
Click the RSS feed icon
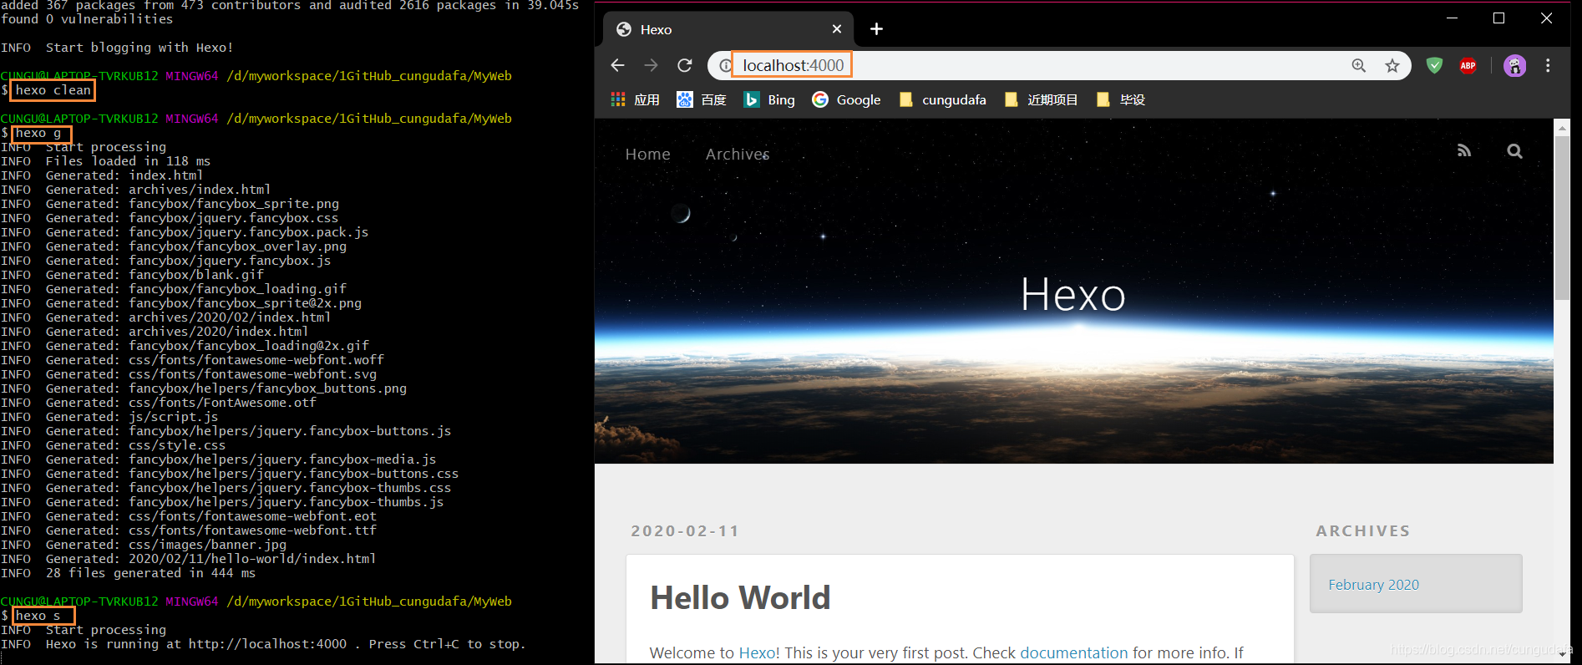(1464, 151)
